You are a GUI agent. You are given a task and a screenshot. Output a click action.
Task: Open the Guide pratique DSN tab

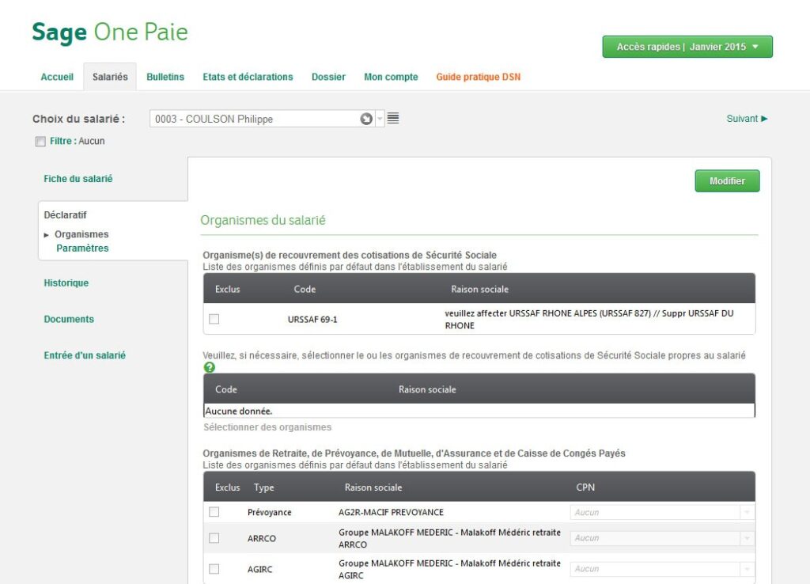click(x=479, y=77)
